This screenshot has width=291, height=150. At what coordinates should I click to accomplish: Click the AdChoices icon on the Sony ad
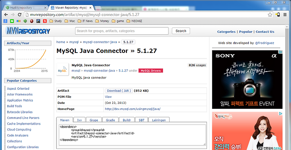coord(281,52)
